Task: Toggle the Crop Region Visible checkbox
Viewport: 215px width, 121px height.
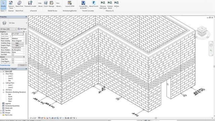Action: pos(13,62)
